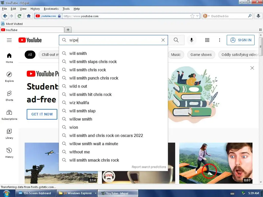This screenshot has height=197, width=263.
Task: Open the URL history dropdown arrow
Action: click(x=198, y=16)
